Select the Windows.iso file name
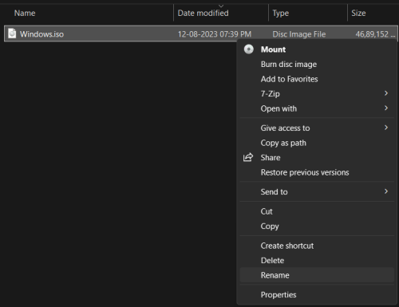399x307 pixels. coord(41,34)
